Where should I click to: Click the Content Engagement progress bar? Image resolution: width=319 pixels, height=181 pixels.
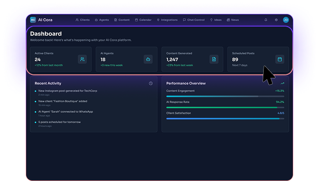pyautogui.click(x=225, y=96)
